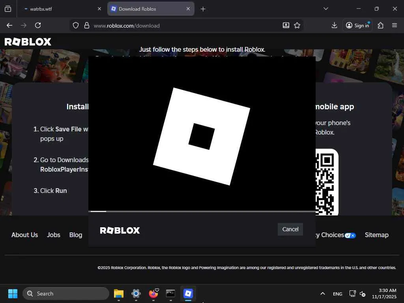Cancel the Roblox launch dialog

[290, 229]
